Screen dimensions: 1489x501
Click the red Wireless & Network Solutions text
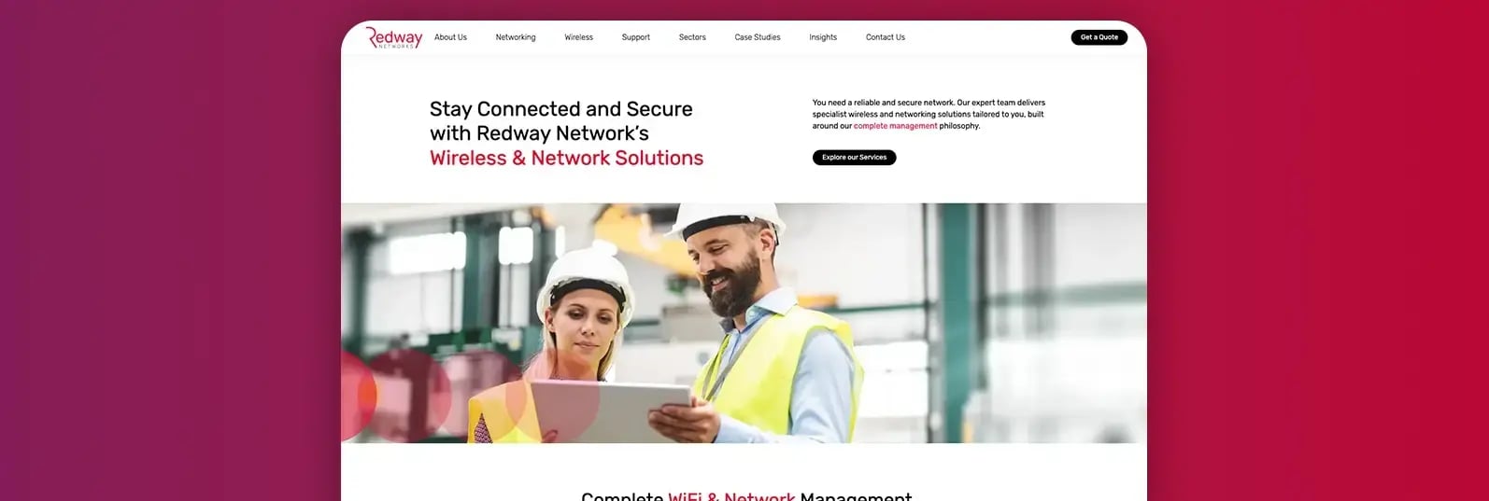[x=566, y=159]
